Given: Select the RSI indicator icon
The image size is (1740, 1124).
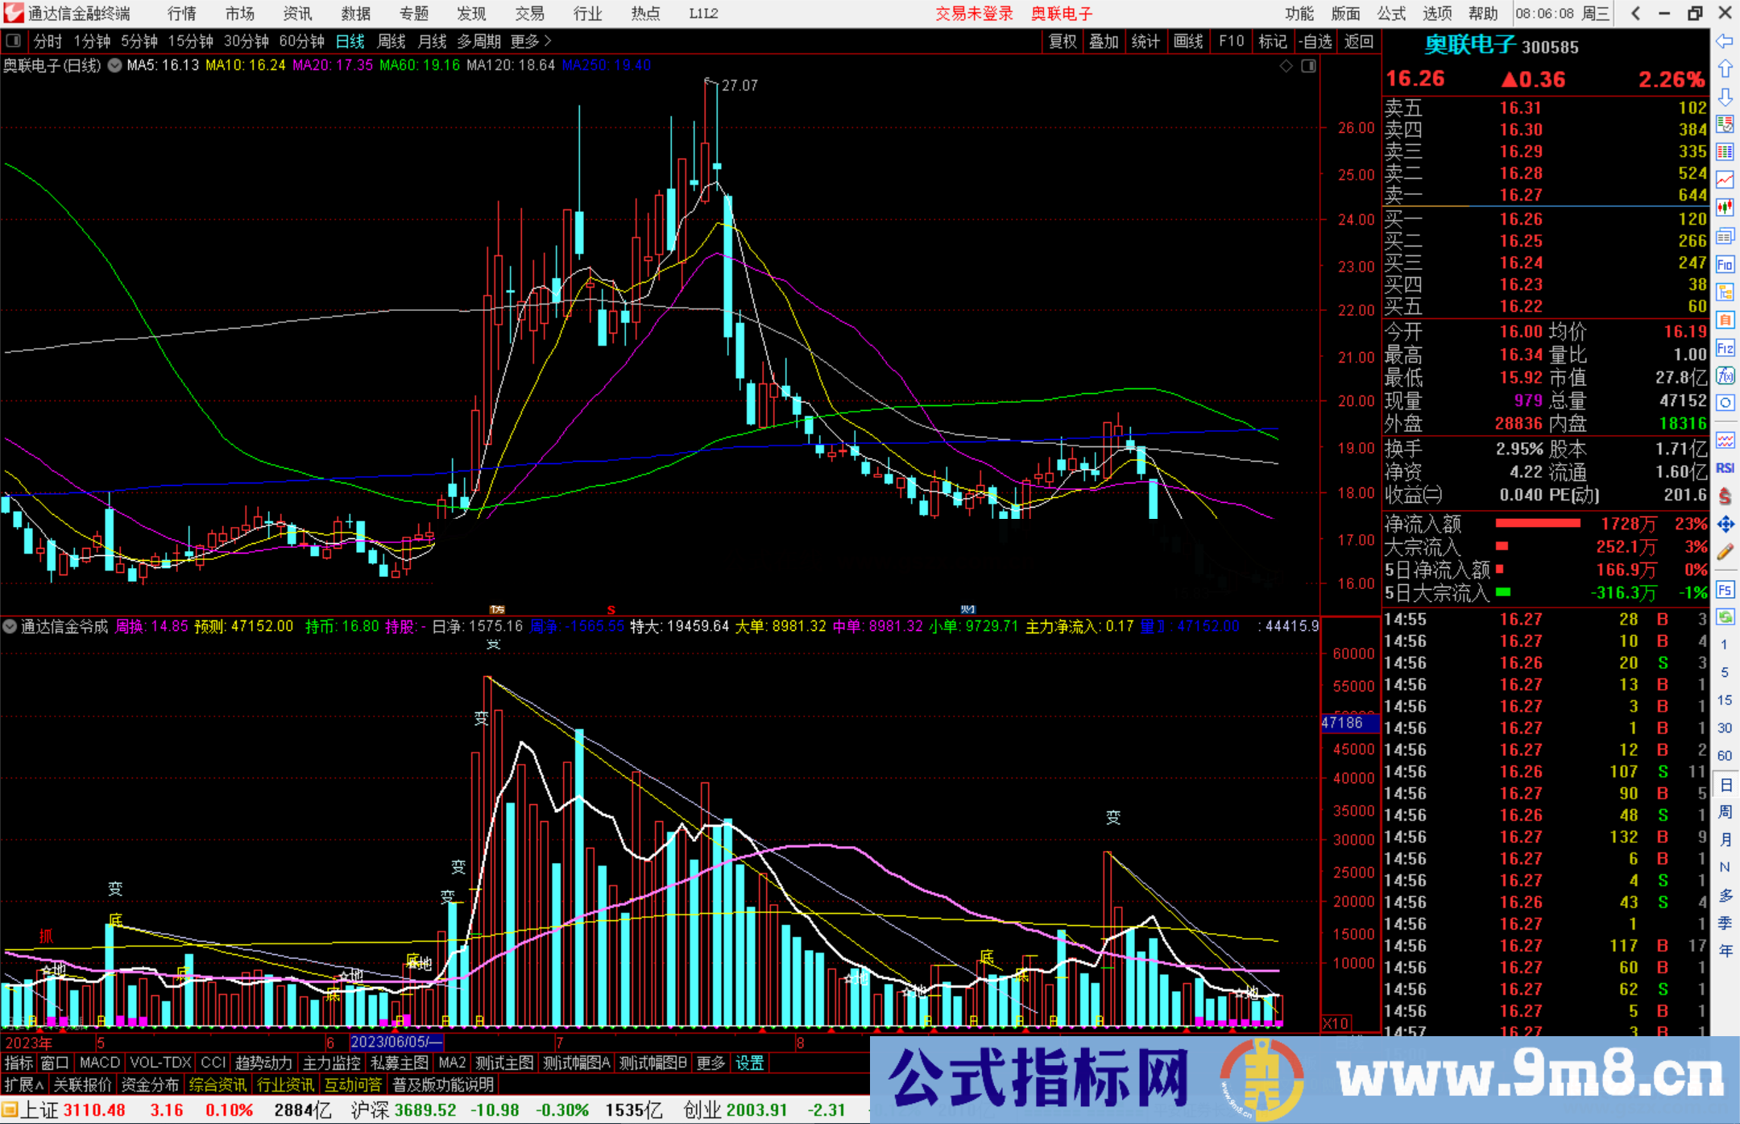Looking at the screenshot, I should click(x=1725, y=468).
